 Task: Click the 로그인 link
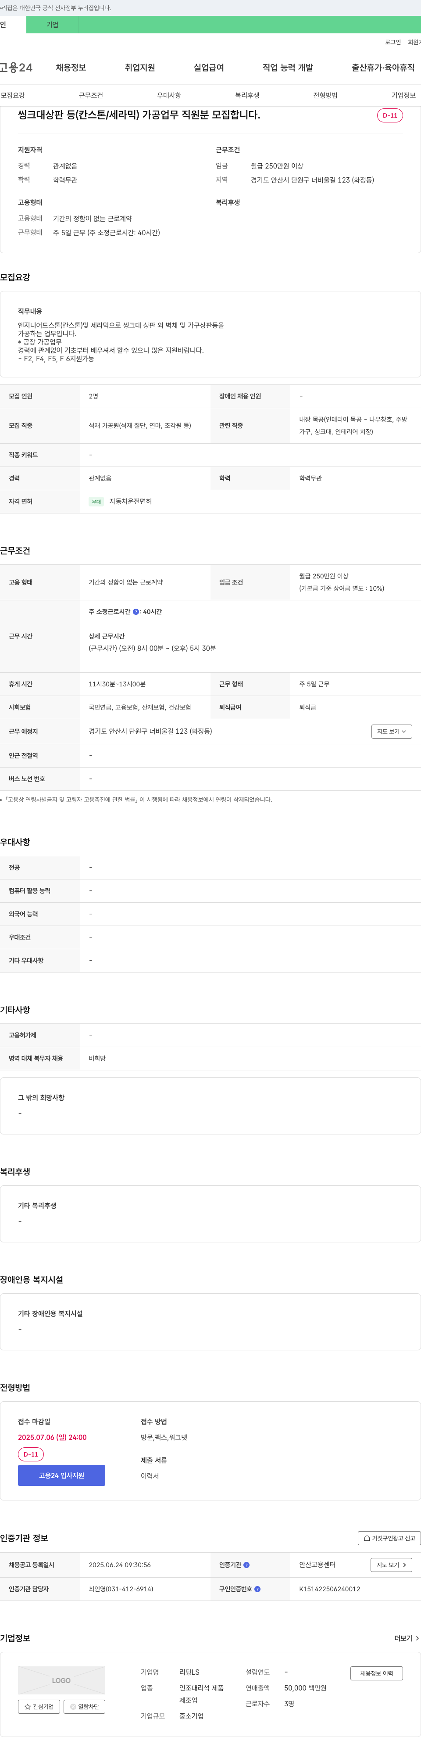[x=392, y=42]
